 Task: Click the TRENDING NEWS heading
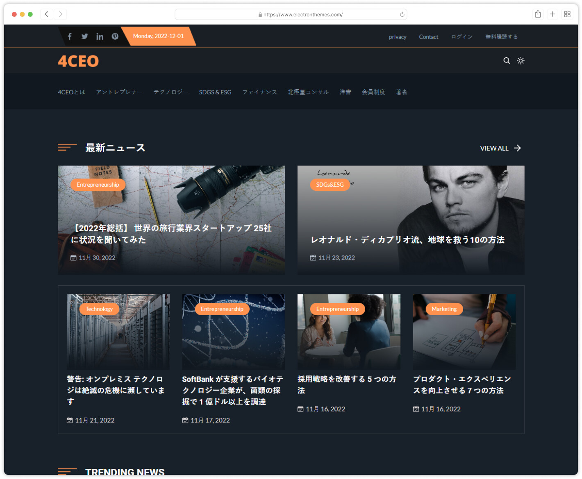[x=125, y=472]
